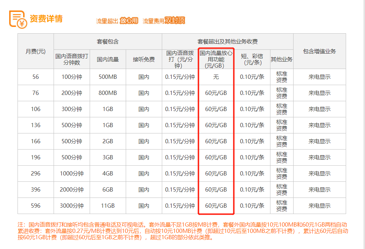Click the 56 monthly fee cell
The height and width of the screenshot is (249, 365).
pyautogui.click(x=36, y=77)
